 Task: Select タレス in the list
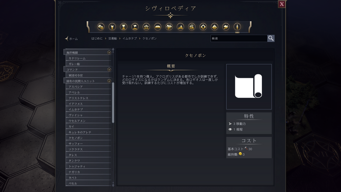tap(88, 155)
